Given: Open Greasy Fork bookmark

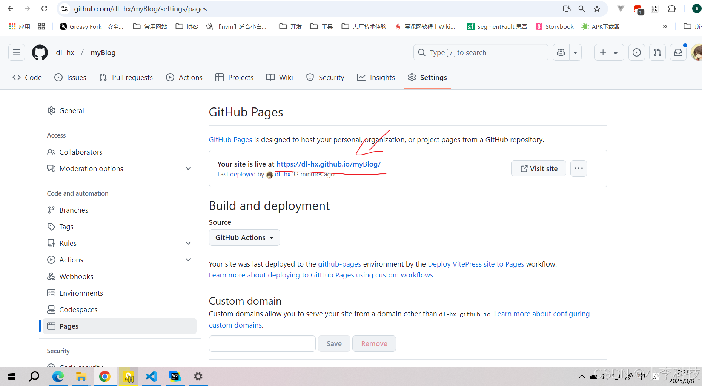Looking at the screenshot, I should click(92, 26).
